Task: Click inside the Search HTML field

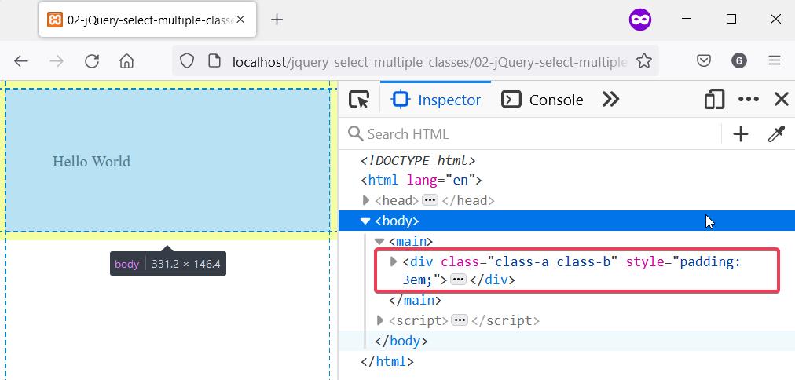Action: 534,134
